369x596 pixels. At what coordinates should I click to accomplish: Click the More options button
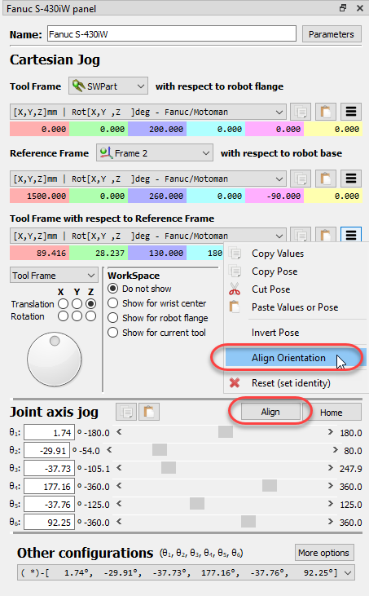coord(324,553)
